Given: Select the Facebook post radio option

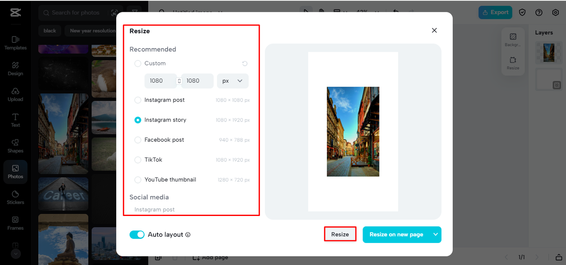Looking at the screenshot, I should tap(138, 140).
